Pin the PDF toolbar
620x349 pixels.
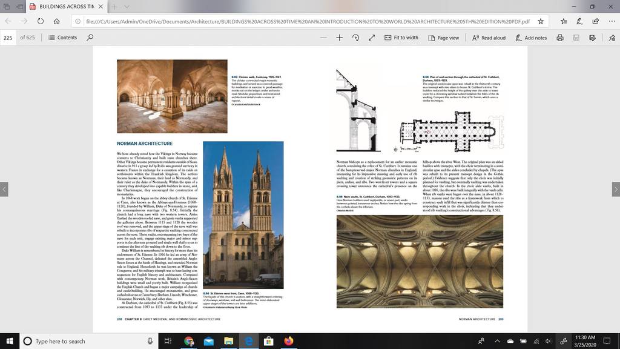[x=612, y=38]
